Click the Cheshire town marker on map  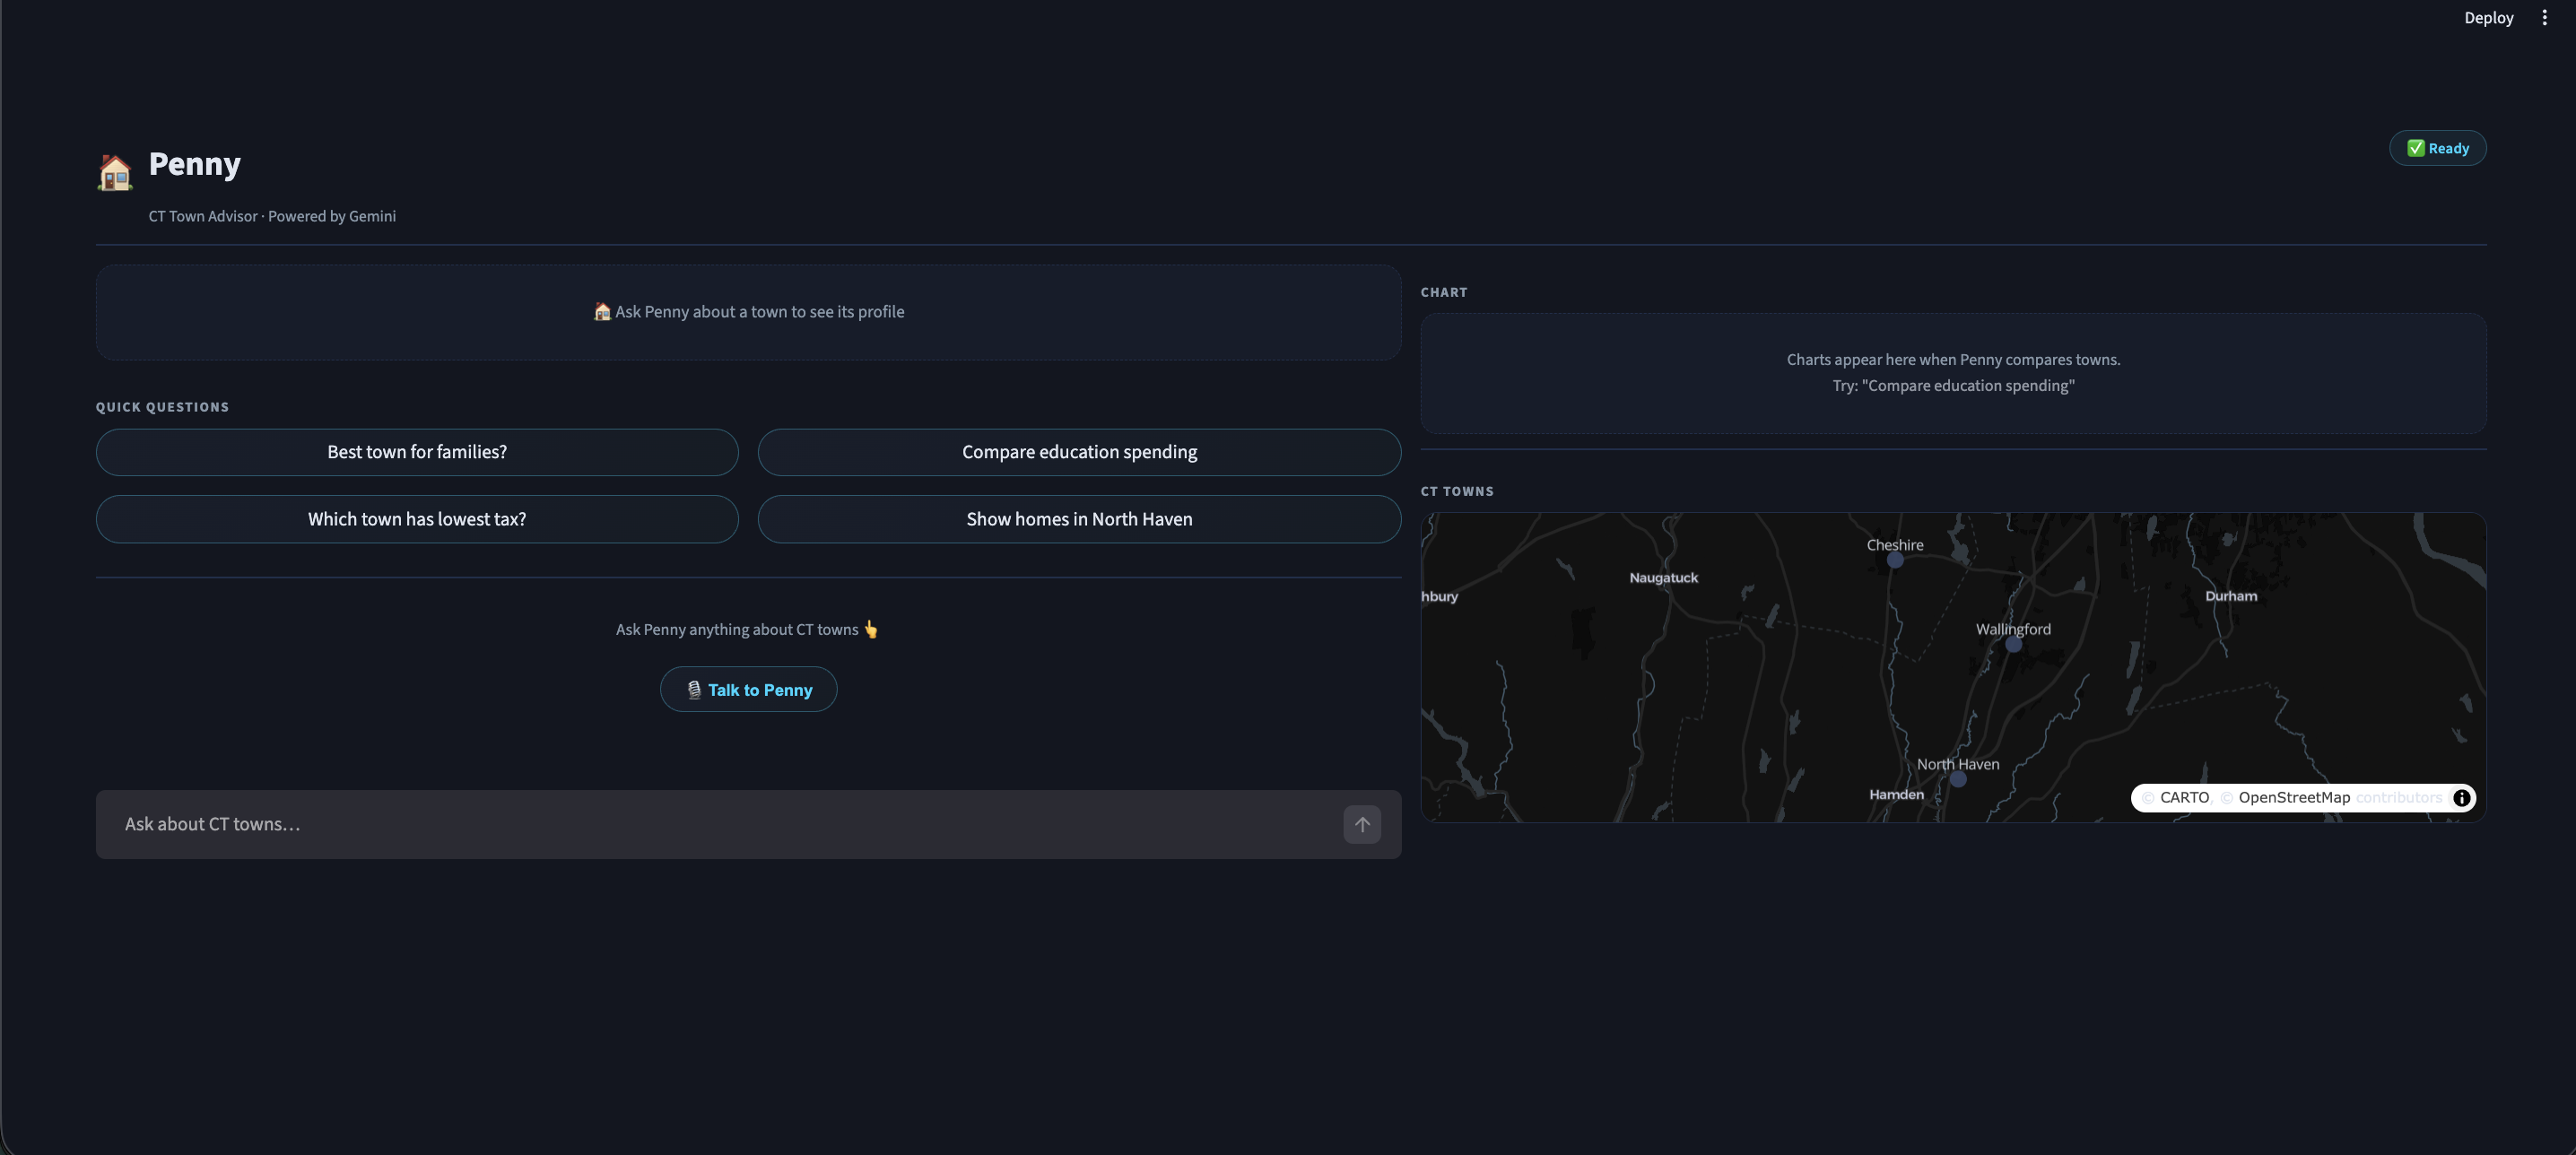[x=1894, y=560]
